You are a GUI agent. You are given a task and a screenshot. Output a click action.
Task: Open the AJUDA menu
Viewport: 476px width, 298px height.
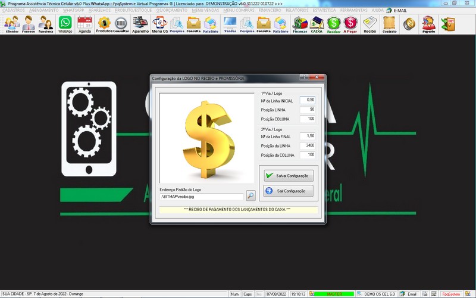coord(378,10)
